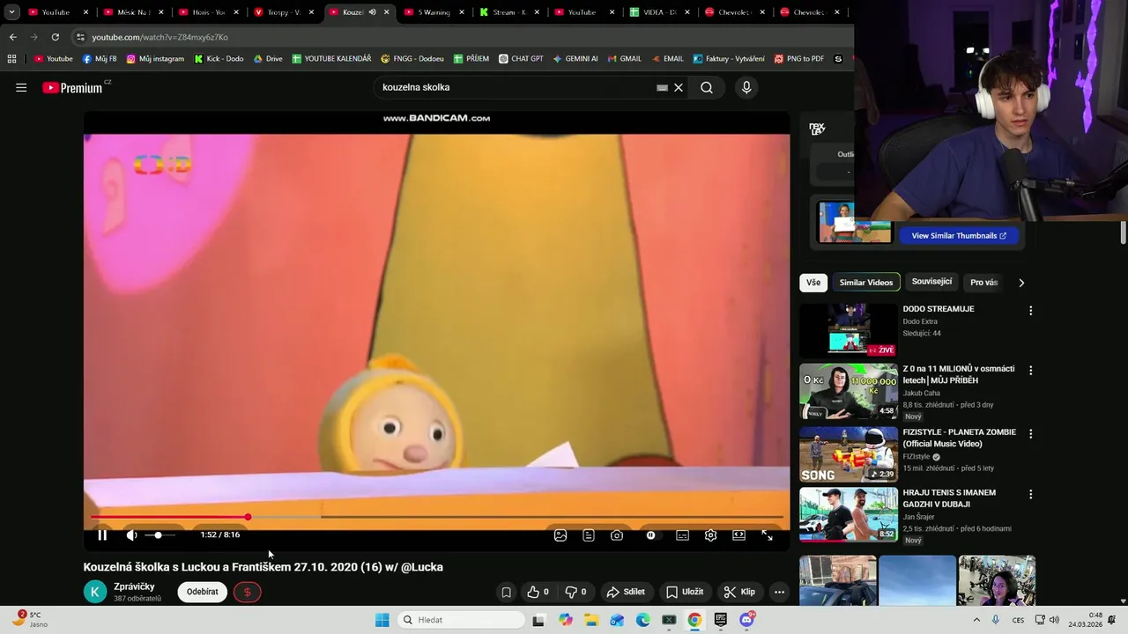Select the Vše filter chip
Viewport: 1128px width, 634px height.
click(813, 283)
